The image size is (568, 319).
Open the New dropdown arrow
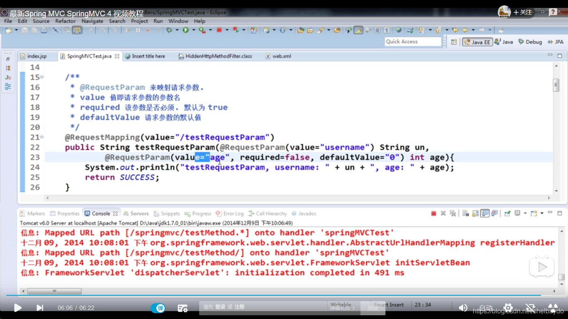point(16,30)
